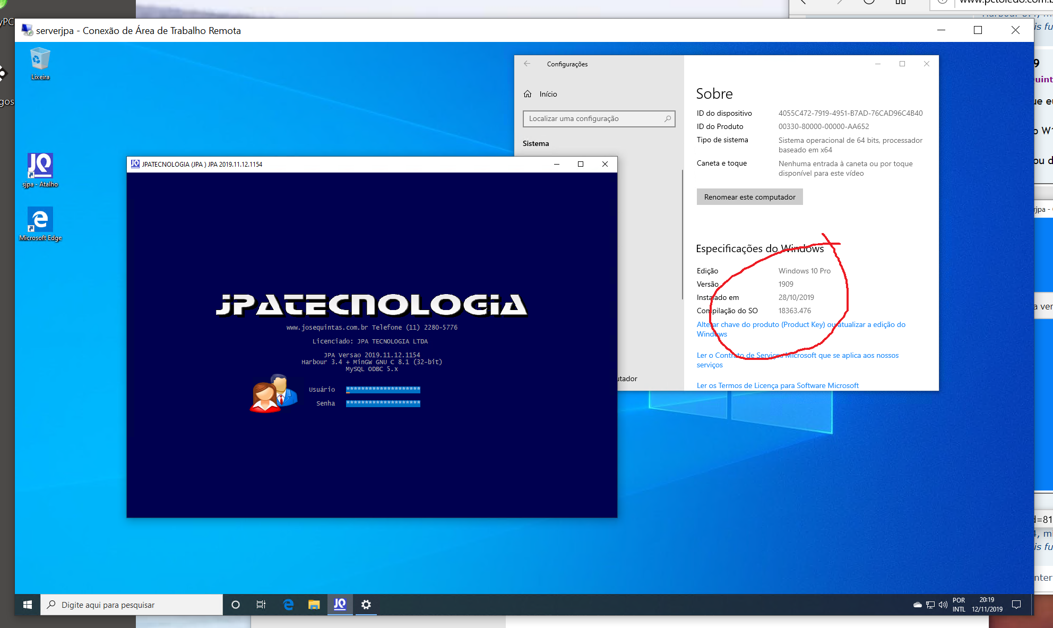1053x628 pixels.
Task: Click the Usuário input field
Action: click(x=383, y=390)
